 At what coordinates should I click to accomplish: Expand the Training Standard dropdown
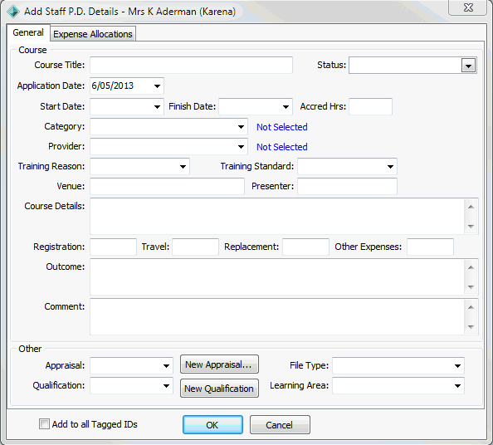click(390, 166)
